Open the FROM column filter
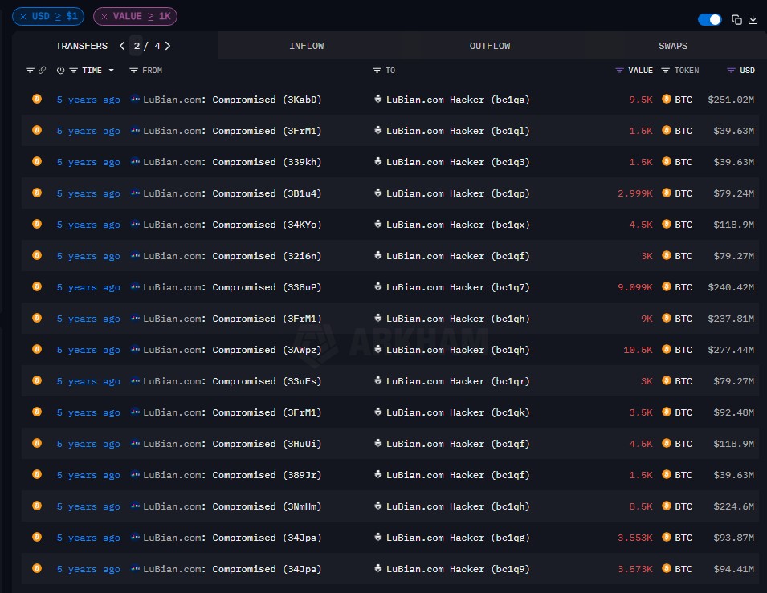 coord(135,71)
